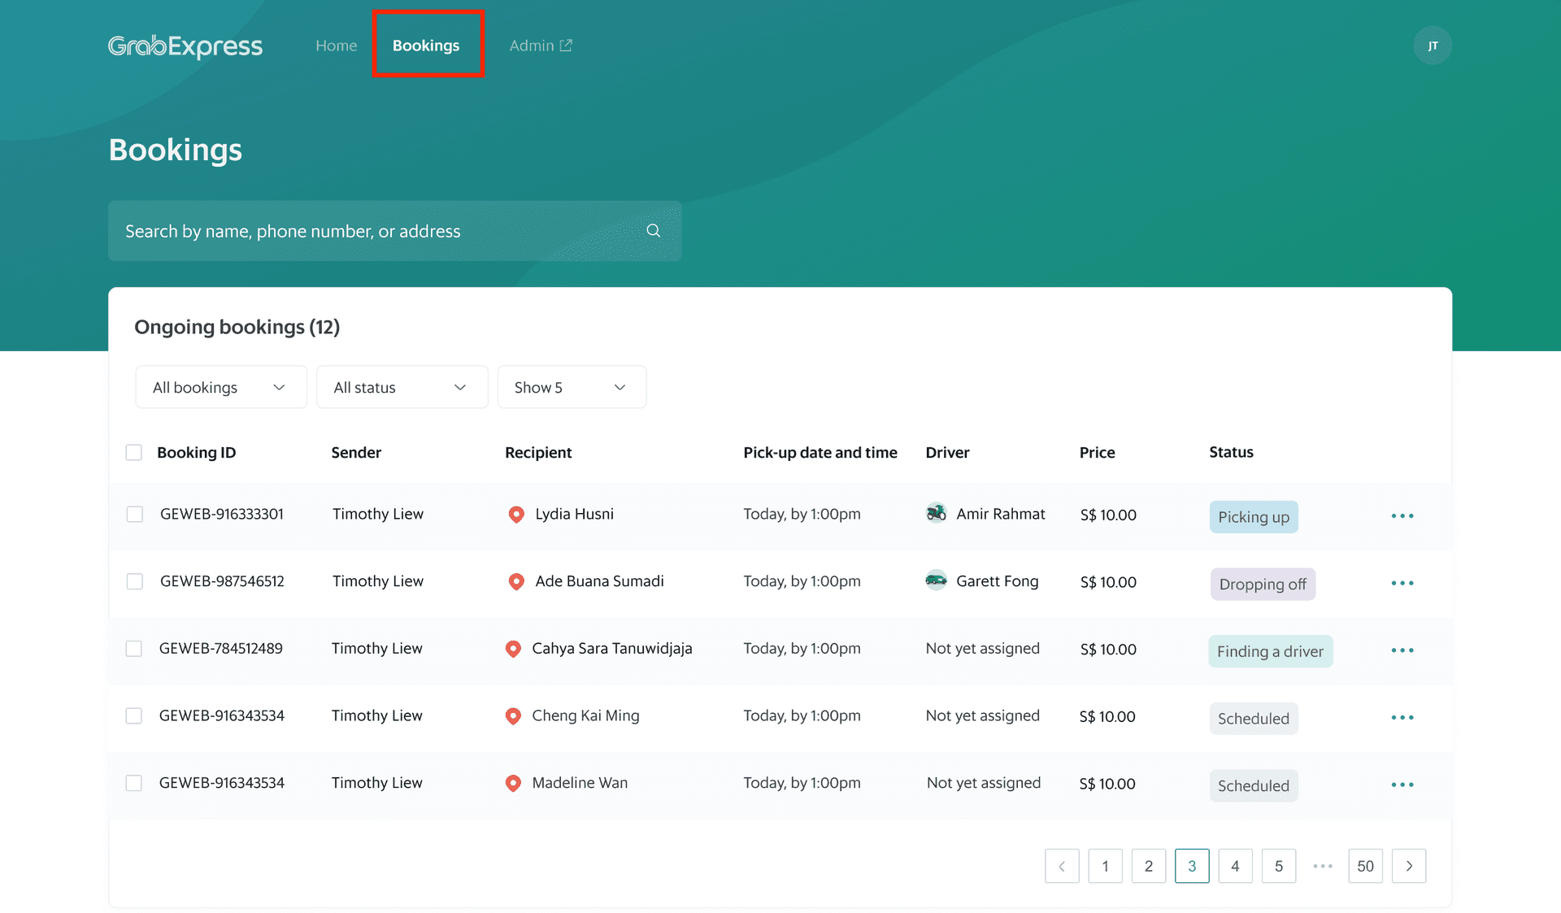The height and width of the screenshot is (913, 1561).
Task: Check the box for GEWEB-916333301
Action: click(x=135, y=515)
